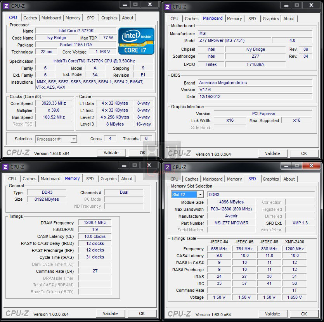Open Mainboard tab in the CPU window
This screenshot has width=324, height=322.
51,18
